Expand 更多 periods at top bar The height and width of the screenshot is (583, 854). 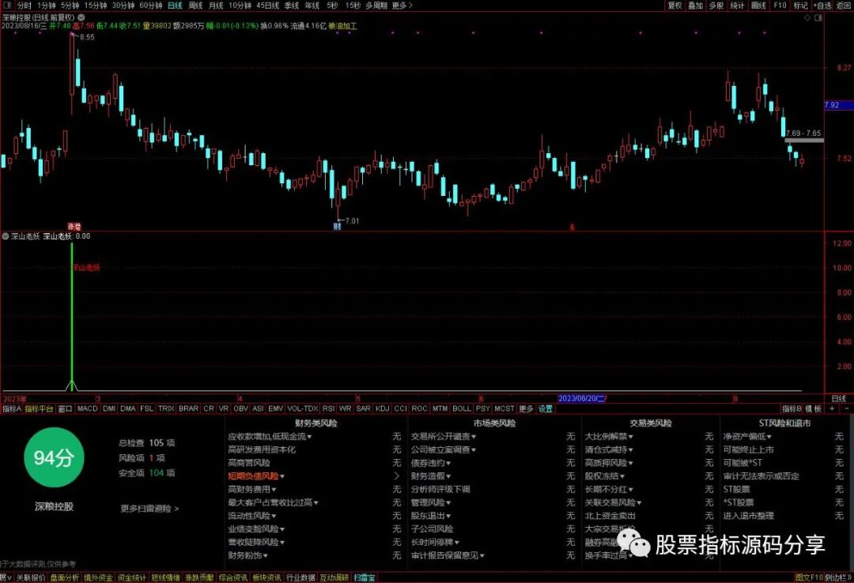402,6
